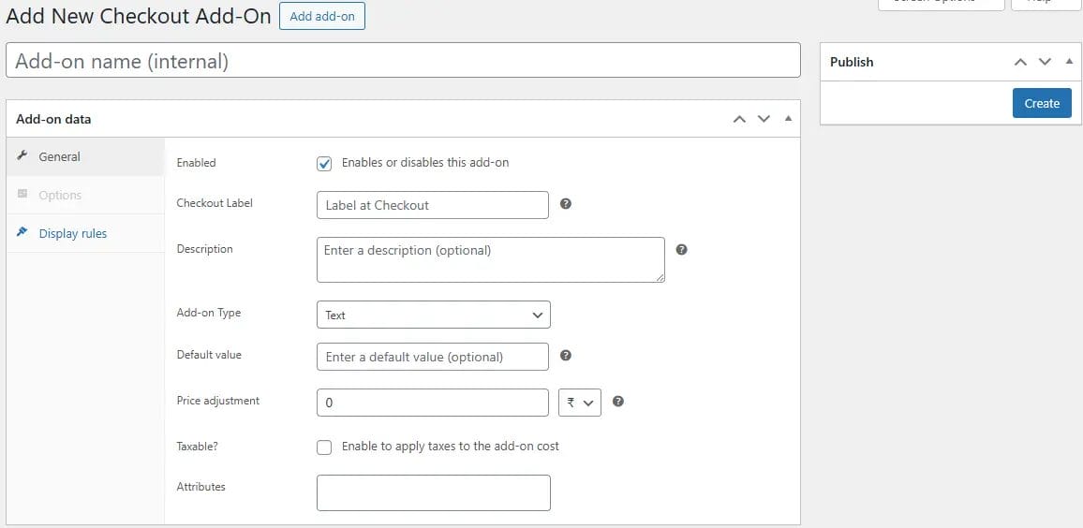Move Add-on data panel down
Screen dimensions: 1083x528
pos(764,119)
